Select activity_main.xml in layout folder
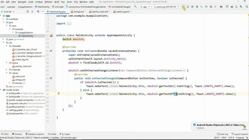 [23, 66]
